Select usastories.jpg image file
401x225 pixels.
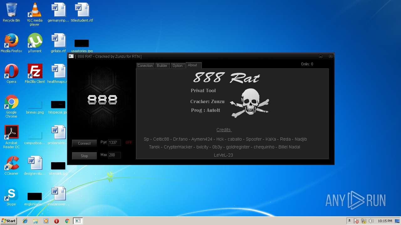click(82, 46)
